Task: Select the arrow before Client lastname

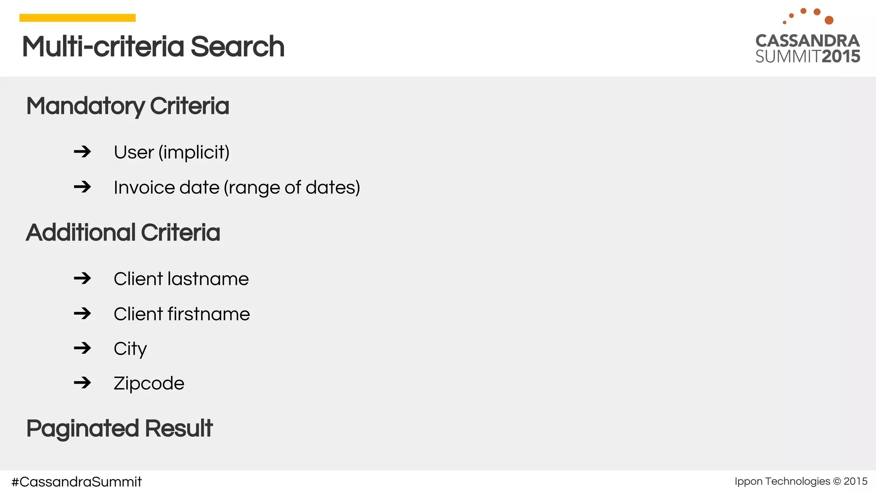Action: pyautogui.click(x=82, y=278)
